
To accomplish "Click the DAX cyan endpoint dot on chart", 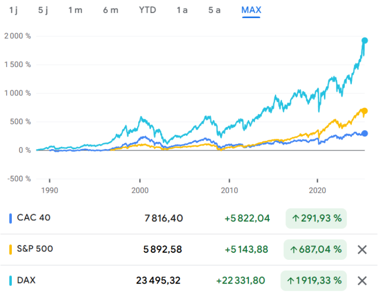I will pos(364,41).
